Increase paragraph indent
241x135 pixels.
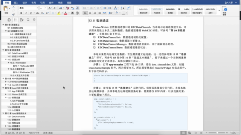pyautogui.click(x=110, y=8)
